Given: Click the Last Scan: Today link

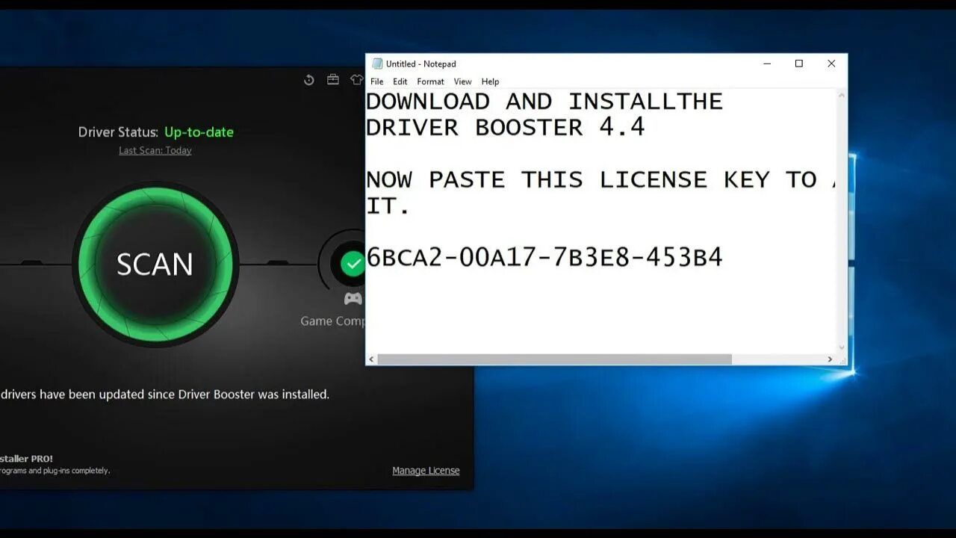Looking at the screenshot, I should tap(155, 150).
